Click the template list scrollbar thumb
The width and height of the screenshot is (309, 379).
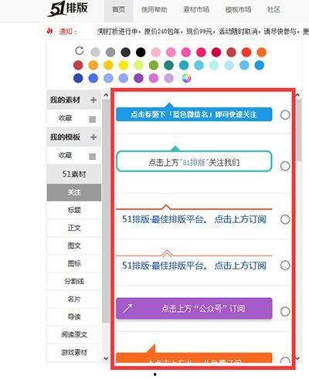(x=299, y=130)
